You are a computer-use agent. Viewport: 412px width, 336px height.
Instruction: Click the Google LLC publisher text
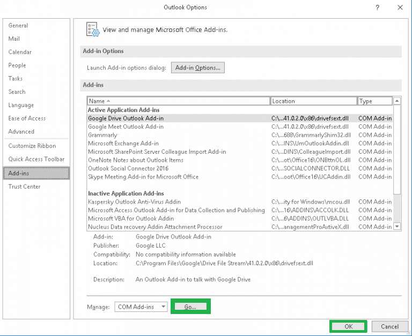point(151,245)
